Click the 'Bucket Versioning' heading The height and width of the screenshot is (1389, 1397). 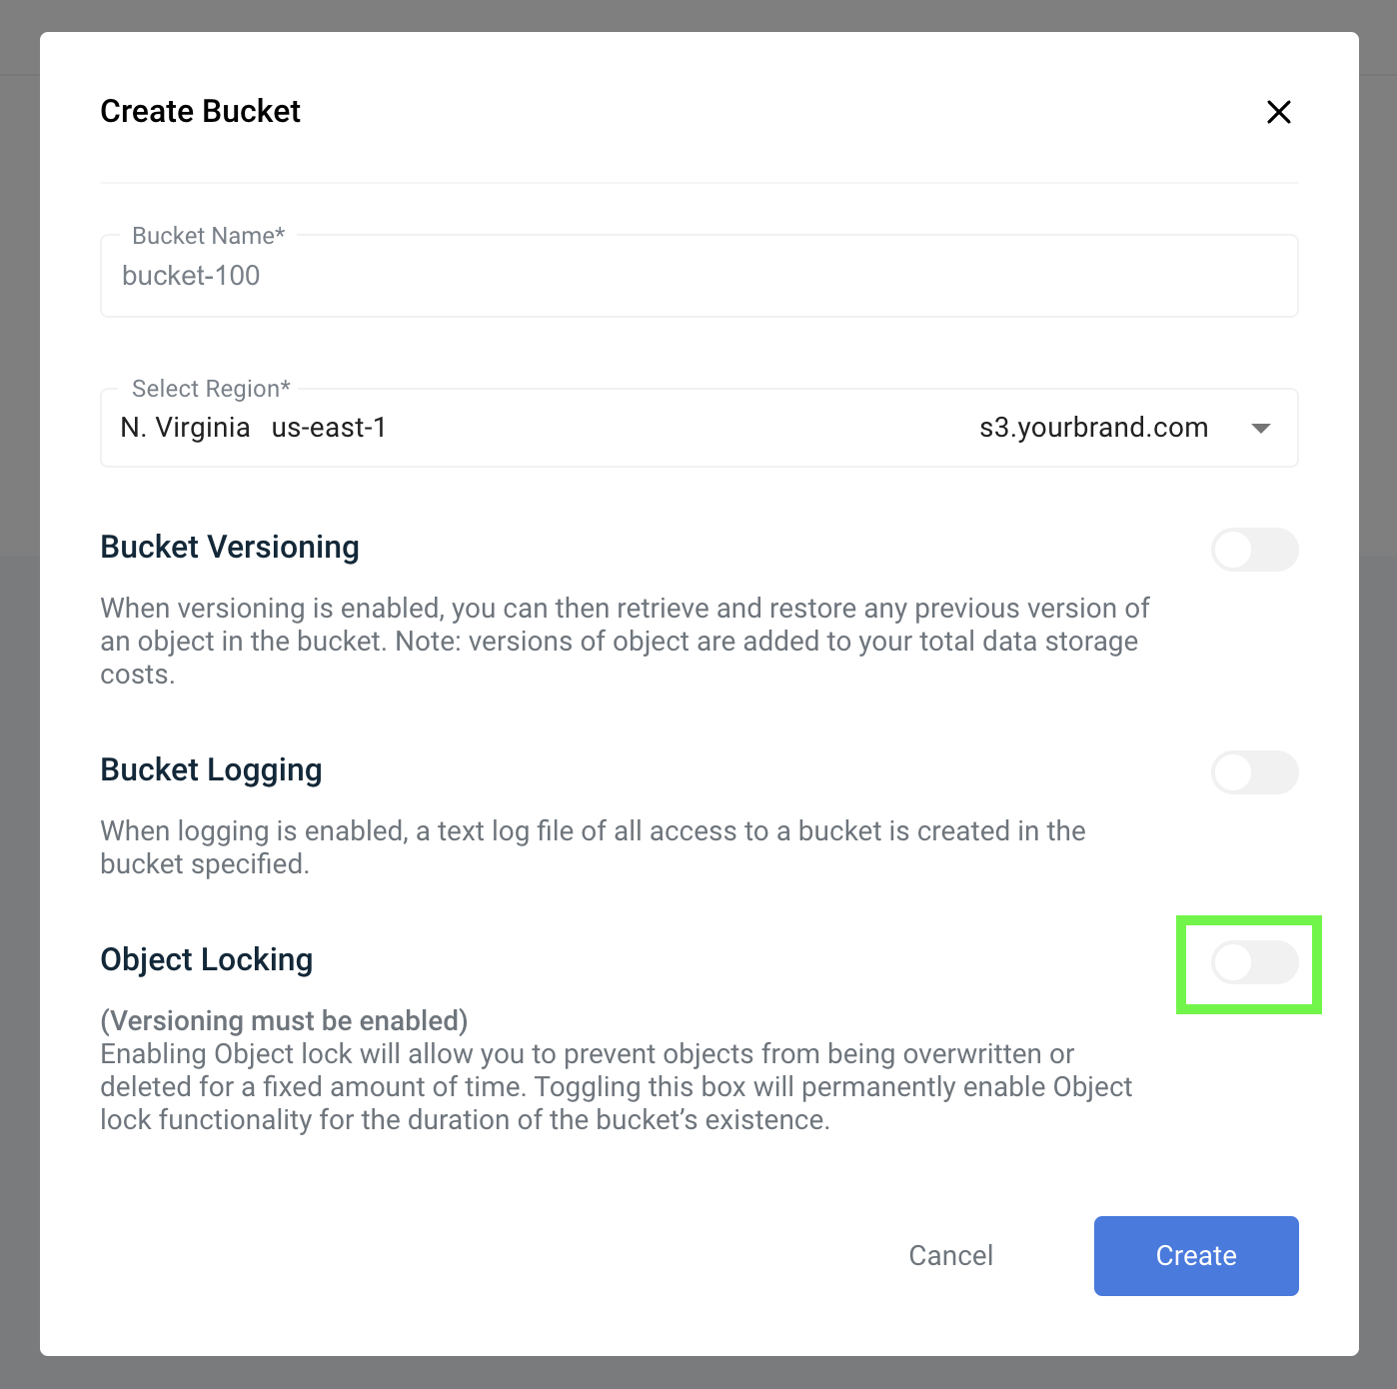click(x=230, y=547)
